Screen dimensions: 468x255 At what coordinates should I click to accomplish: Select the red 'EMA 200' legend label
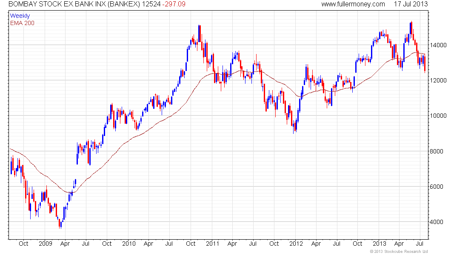pos(22,23)
